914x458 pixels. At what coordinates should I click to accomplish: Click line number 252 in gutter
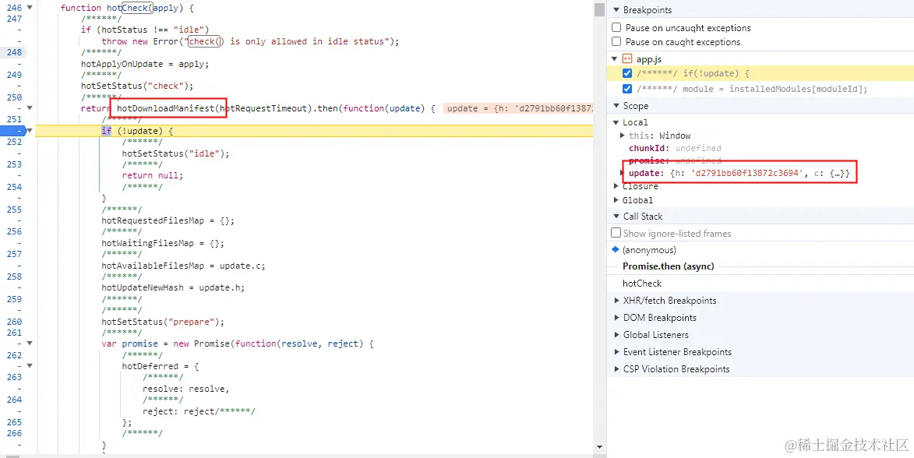coord(15,143)
